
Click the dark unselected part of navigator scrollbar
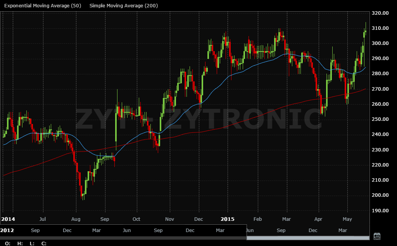[x=123, y=237]
